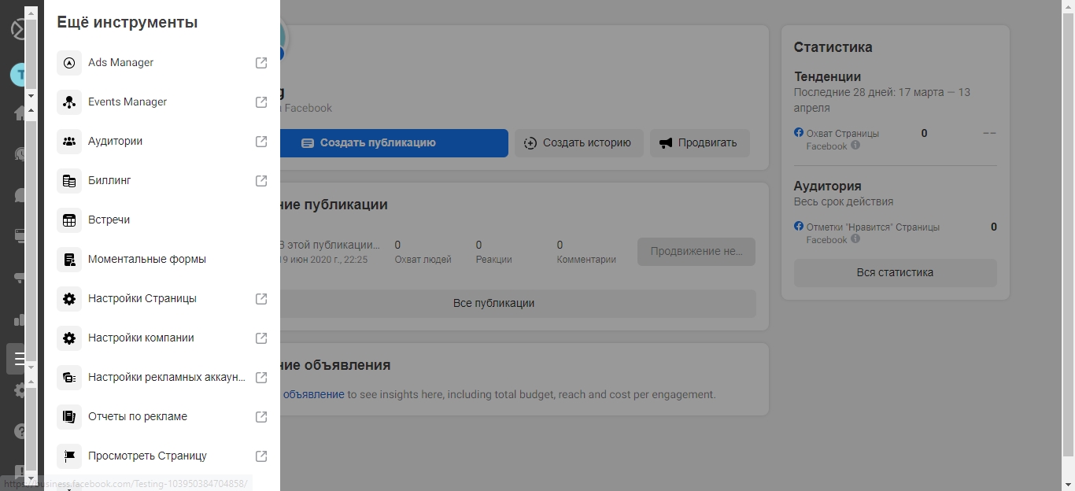Click the Все публикации button
Viewport: 1075px width, 491px height.
tap(493, 303)
